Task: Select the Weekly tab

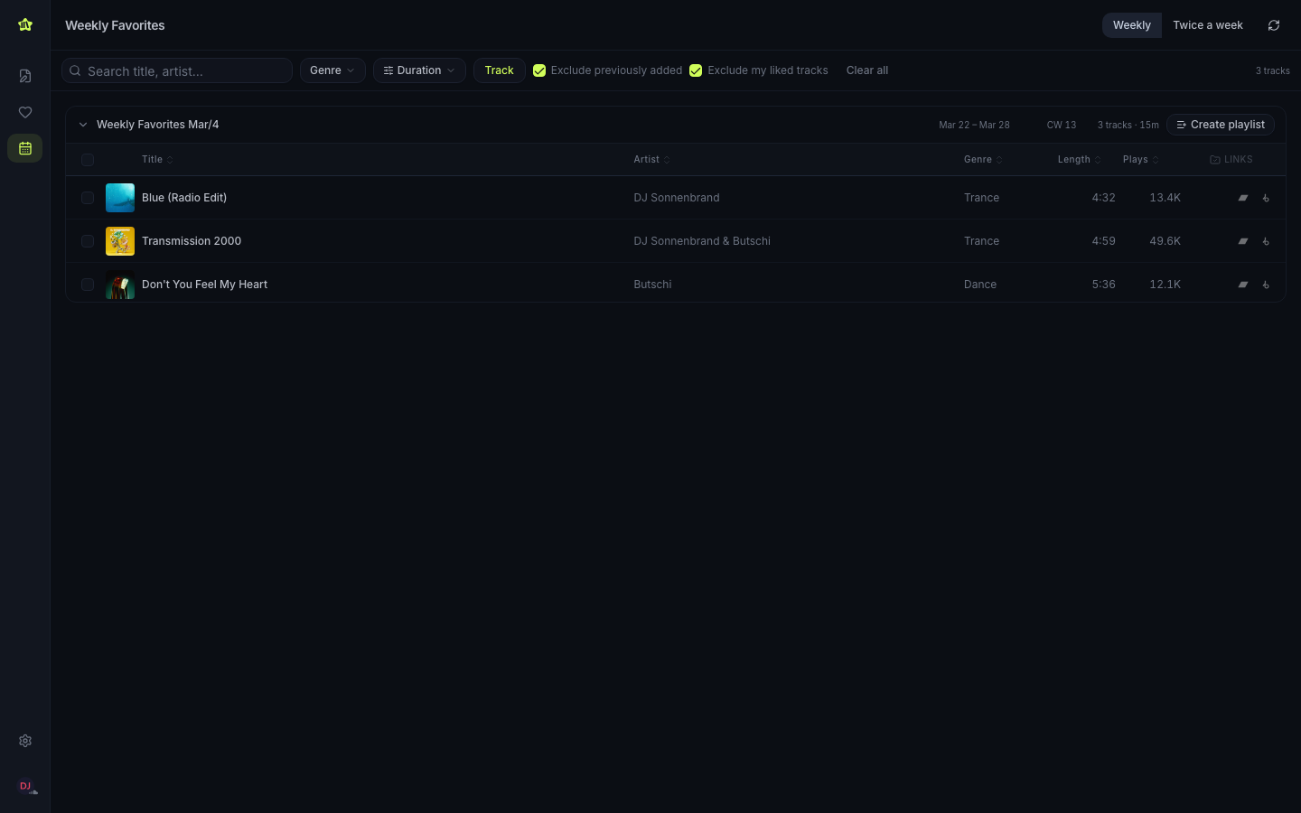Action: tap(1131, 25)
